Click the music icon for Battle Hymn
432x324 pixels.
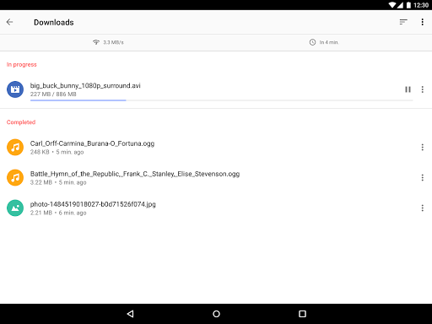(15, 177)
